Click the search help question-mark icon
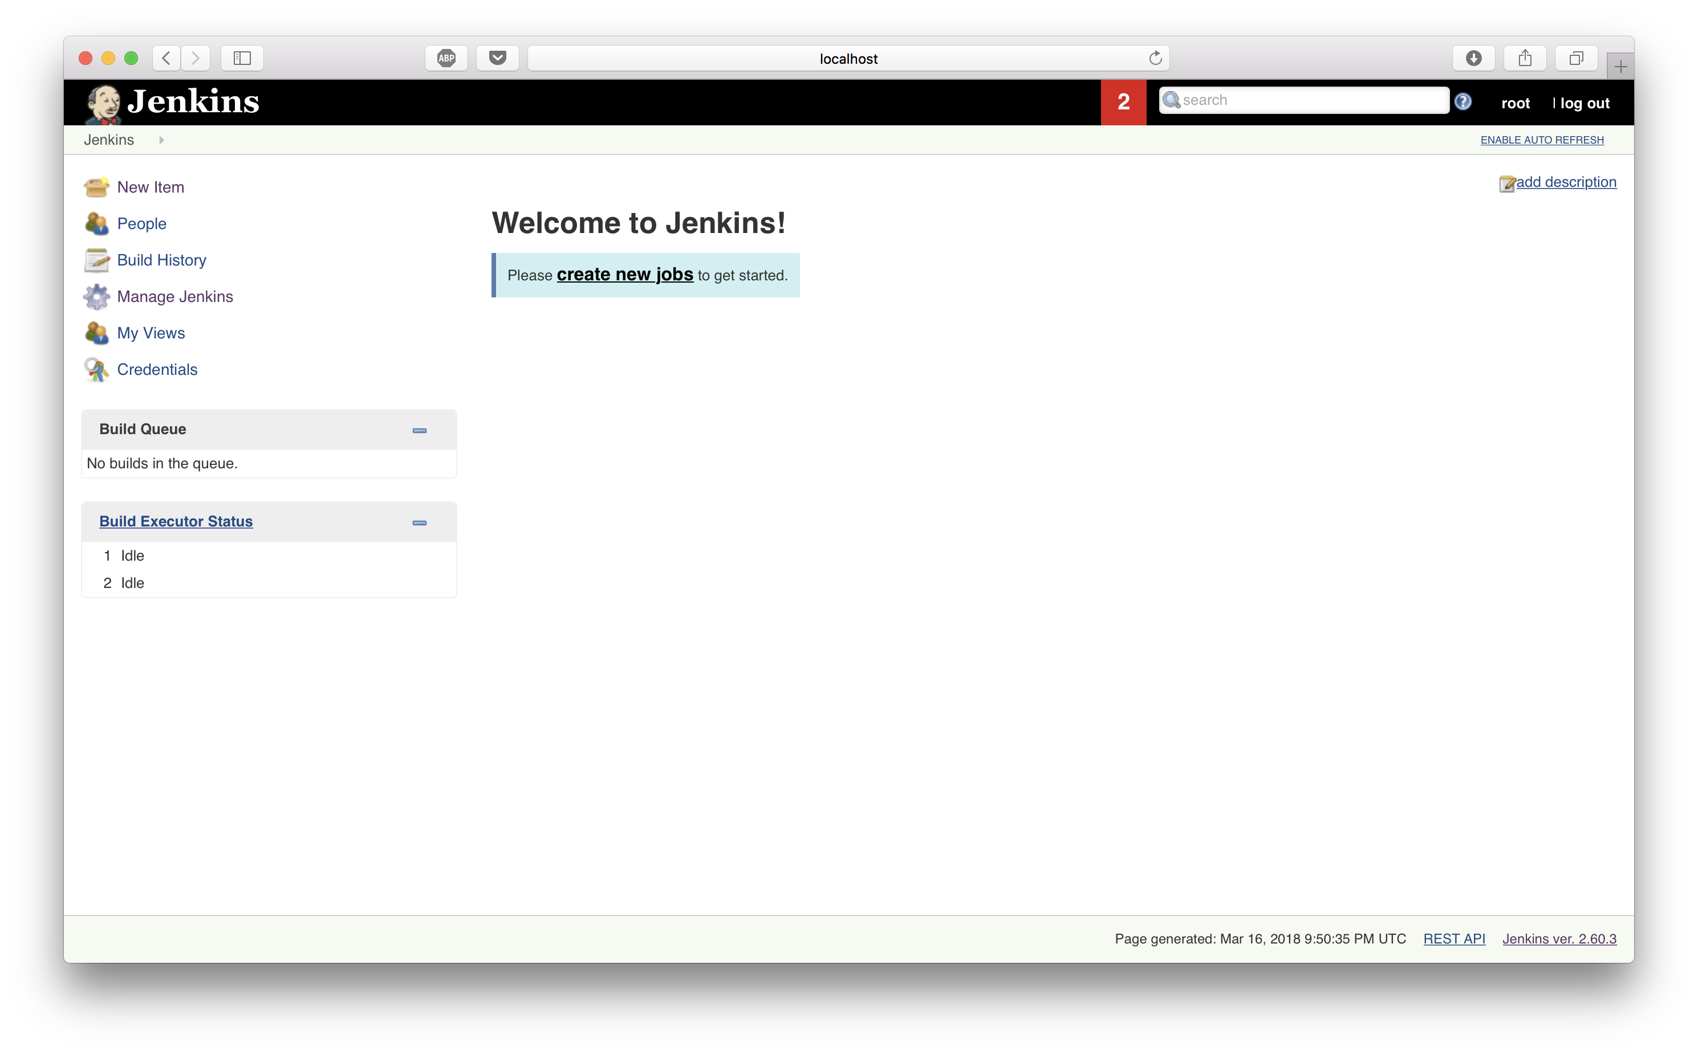 pyautogui.click(x=1463, y=102)
